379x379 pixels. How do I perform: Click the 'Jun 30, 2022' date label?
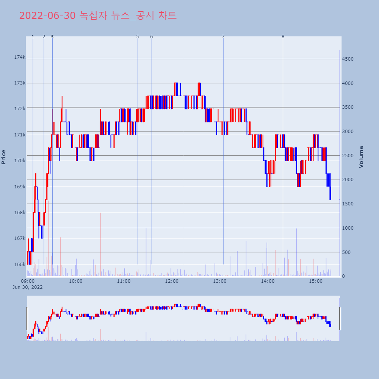tap(28, 287)
